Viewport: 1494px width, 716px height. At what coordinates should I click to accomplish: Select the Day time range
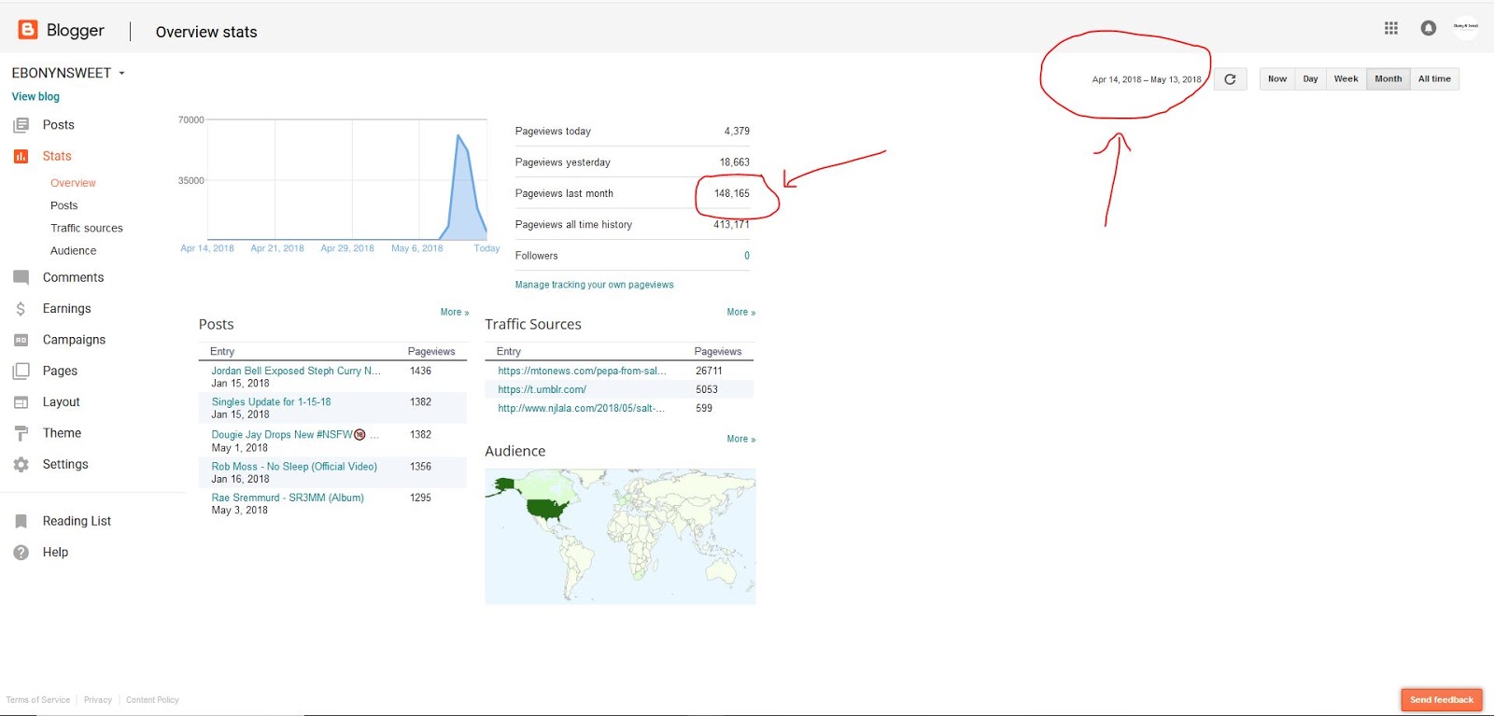coord(1310,79)
